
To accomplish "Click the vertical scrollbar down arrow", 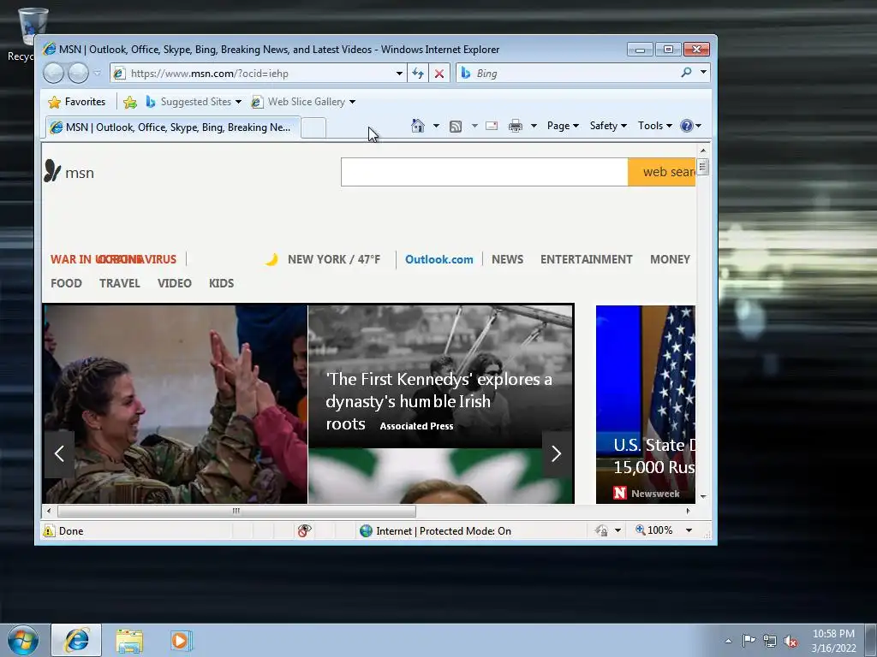I will click(703, 497).
